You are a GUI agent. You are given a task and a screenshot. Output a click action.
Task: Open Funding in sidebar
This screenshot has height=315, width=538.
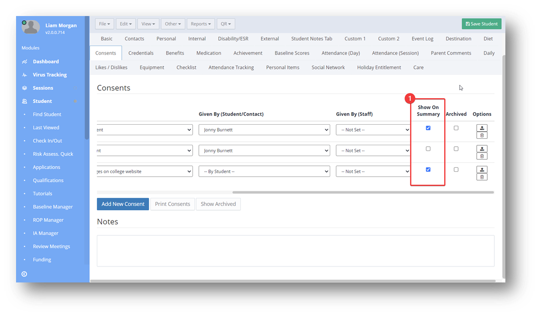point(42,260)
